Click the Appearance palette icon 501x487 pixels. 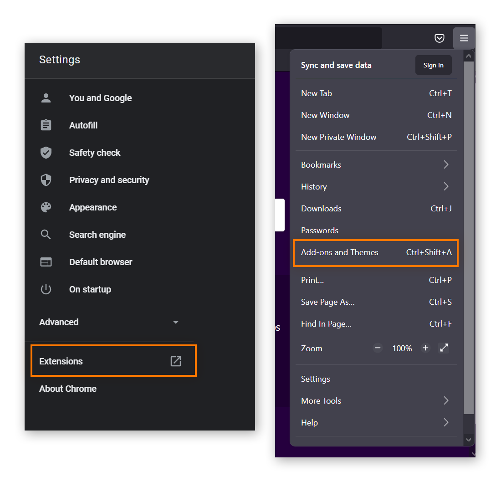46,207
